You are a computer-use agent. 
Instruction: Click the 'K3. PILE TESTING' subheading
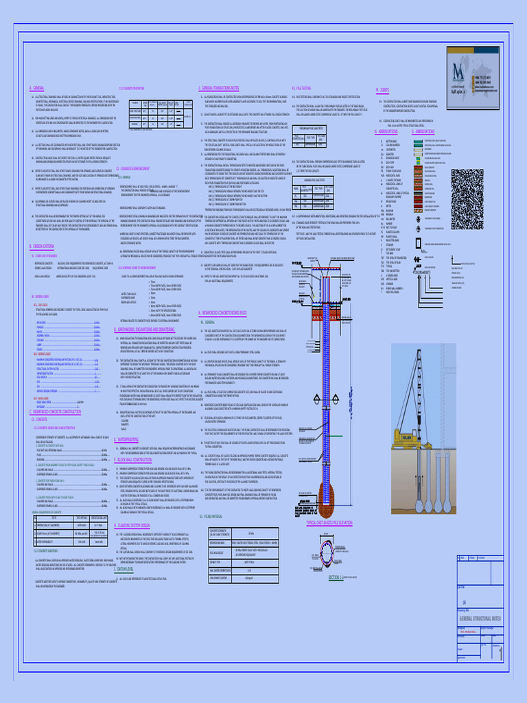point(301,89)
